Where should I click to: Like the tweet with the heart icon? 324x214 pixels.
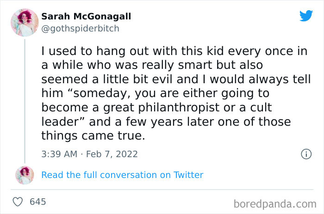[x=18, y=202]
